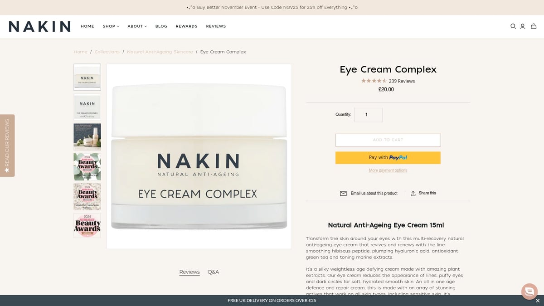Click the ADD TO CART button
The image size is (544, 306).
(x=388, y=140)
